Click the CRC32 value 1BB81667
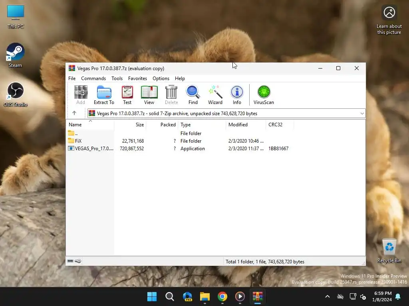 278,148
